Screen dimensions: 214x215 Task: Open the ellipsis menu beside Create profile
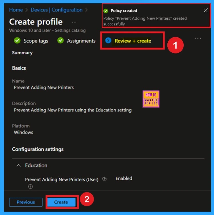point(74,22)
